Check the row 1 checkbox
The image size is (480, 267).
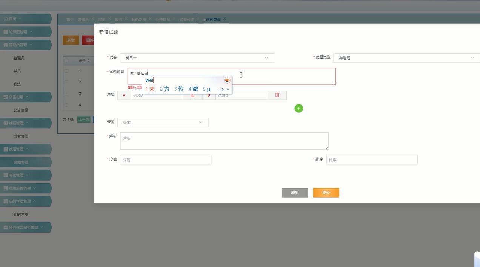tap(66, 71)
